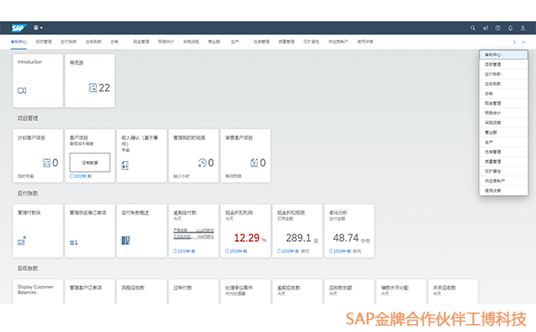Click the icon on the 计划客户项目 tile
The height and width of the screenshot is (332, 536).
click(46, 163)
